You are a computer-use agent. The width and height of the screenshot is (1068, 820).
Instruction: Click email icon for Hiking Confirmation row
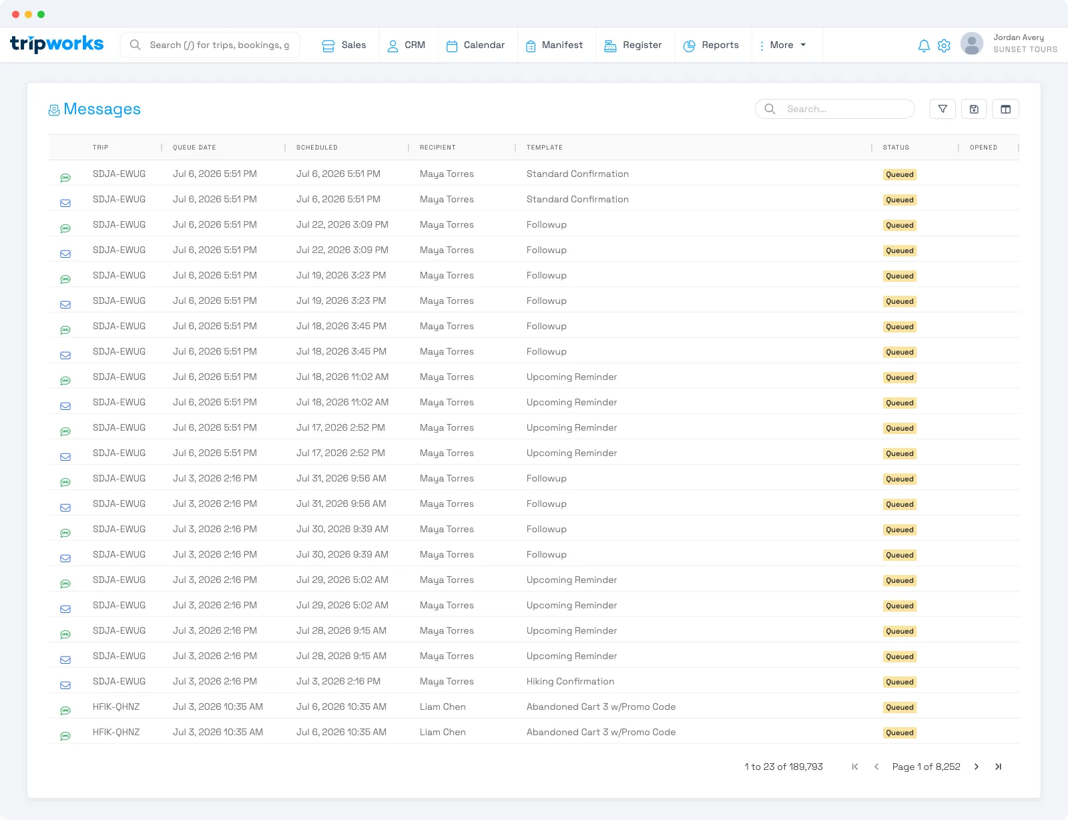65,685
